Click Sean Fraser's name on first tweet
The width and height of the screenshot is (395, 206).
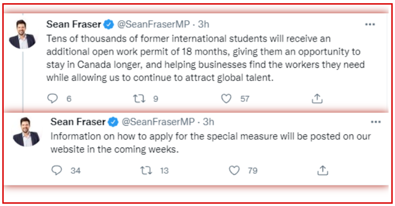[73, 23]
